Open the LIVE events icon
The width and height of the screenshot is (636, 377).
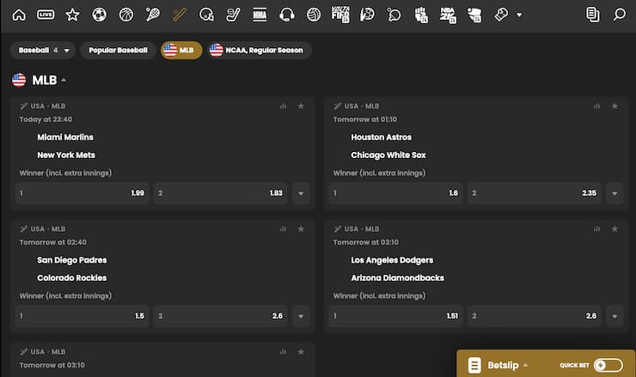pyautogui.click(x=46, y=15)
